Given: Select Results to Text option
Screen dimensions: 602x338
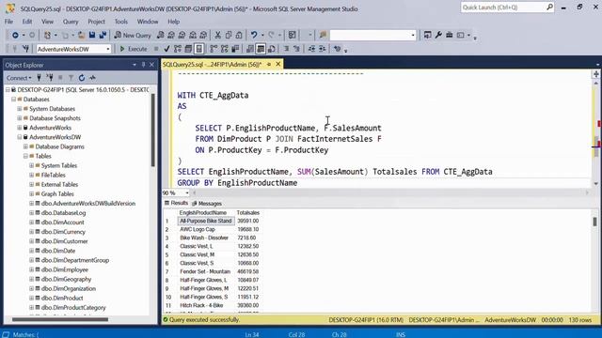Looking at the screenshot, I should (250, 49).
